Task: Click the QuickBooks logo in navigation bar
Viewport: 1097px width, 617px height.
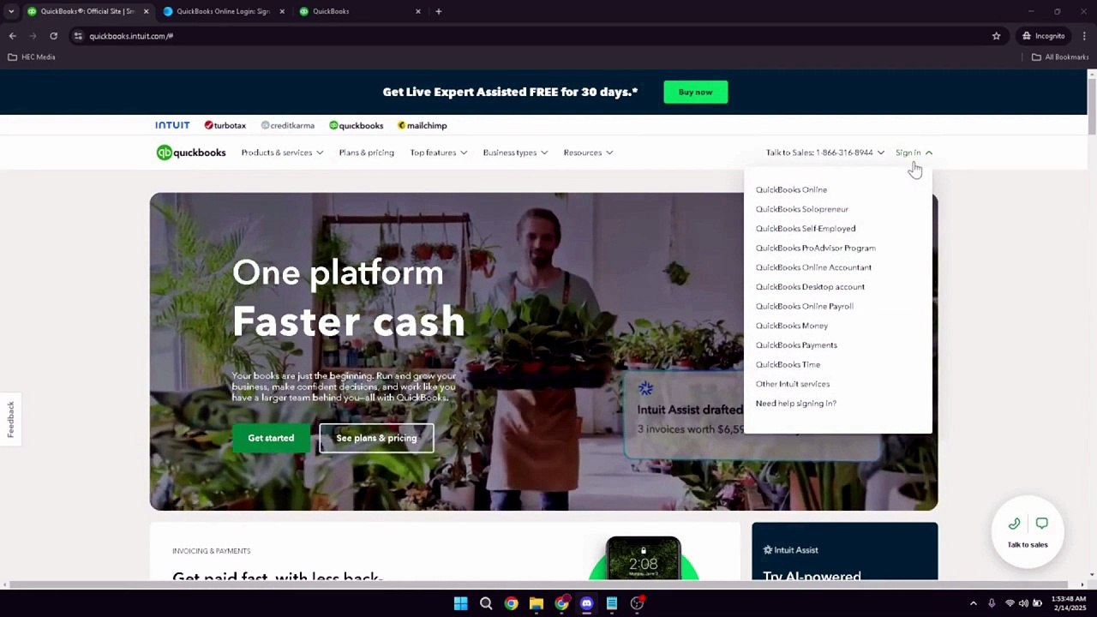Action: (191, 153)
